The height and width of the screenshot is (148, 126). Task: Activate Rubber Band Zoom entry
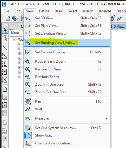[67, 61]
